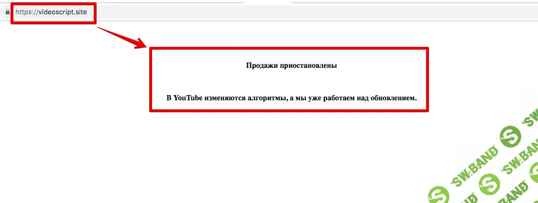Click the padlock icon in the address bar

(8, 12)
